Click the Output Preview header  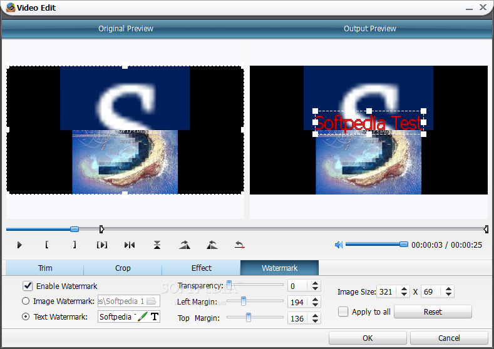click(x=370, y=29)
